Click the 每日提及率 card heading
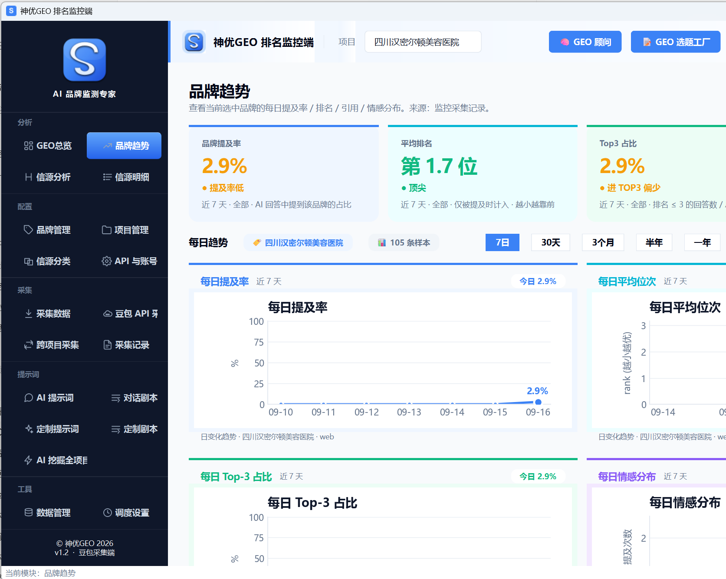The image size is (726, 579). tap(225, 281)
